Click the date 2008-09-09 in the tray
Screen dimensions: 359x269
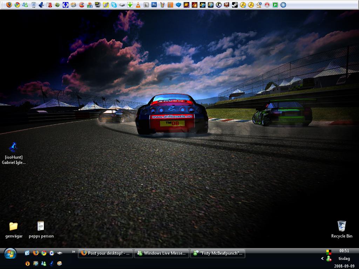(x=344, y=266)
